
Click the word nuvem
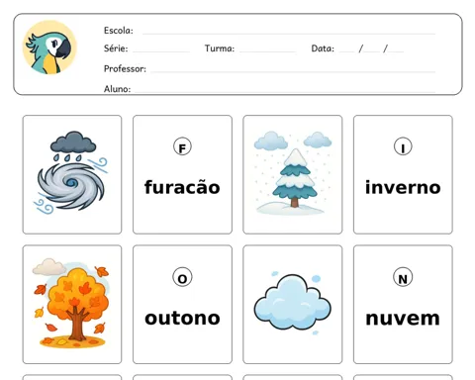(x=403, y=319)
